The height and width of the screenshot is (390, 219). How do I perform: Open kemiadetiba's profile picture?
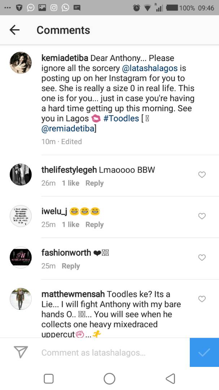[21, 62]
